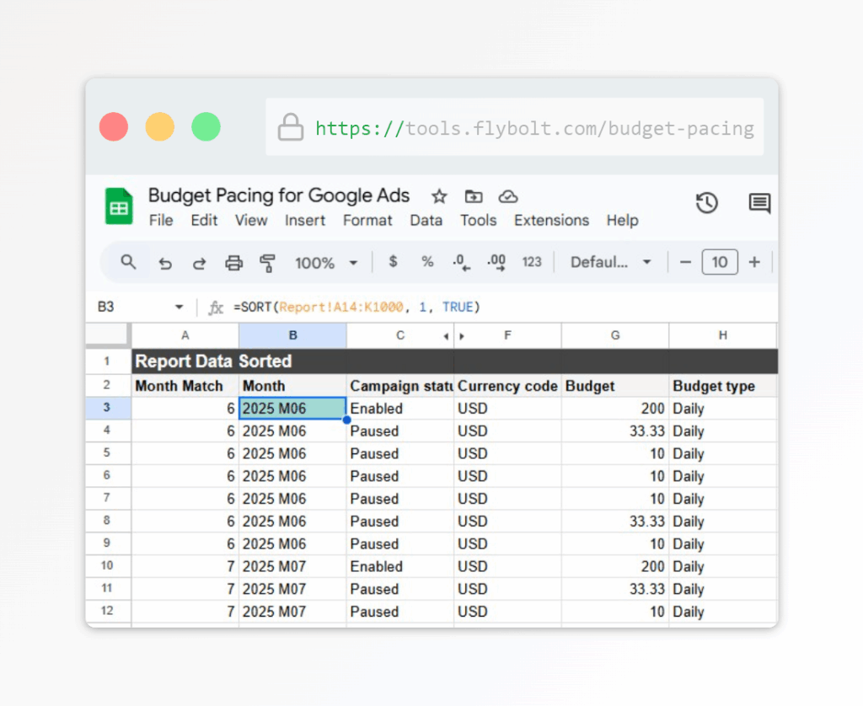
Task: Open version history
Action: 707,203
